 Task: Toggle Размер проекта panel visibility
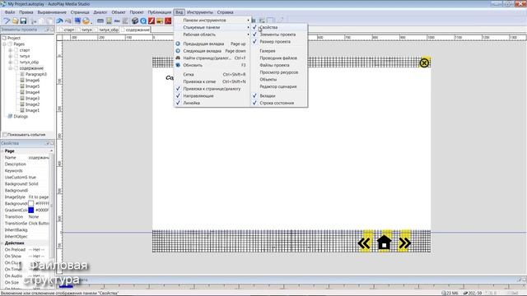278,42
